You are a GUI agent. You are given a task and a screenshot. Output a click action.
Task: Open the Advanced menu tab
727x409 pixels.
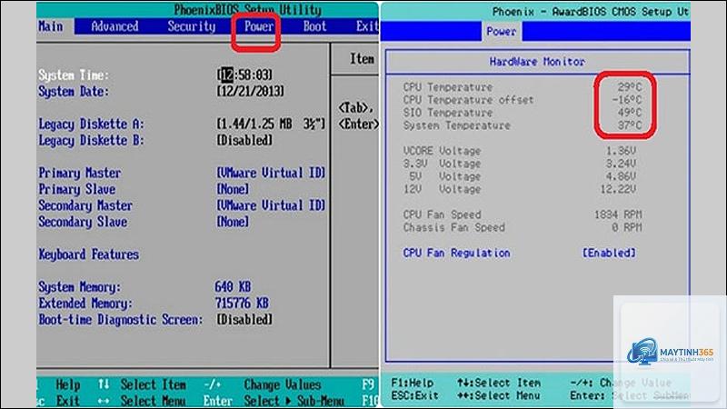115,26
